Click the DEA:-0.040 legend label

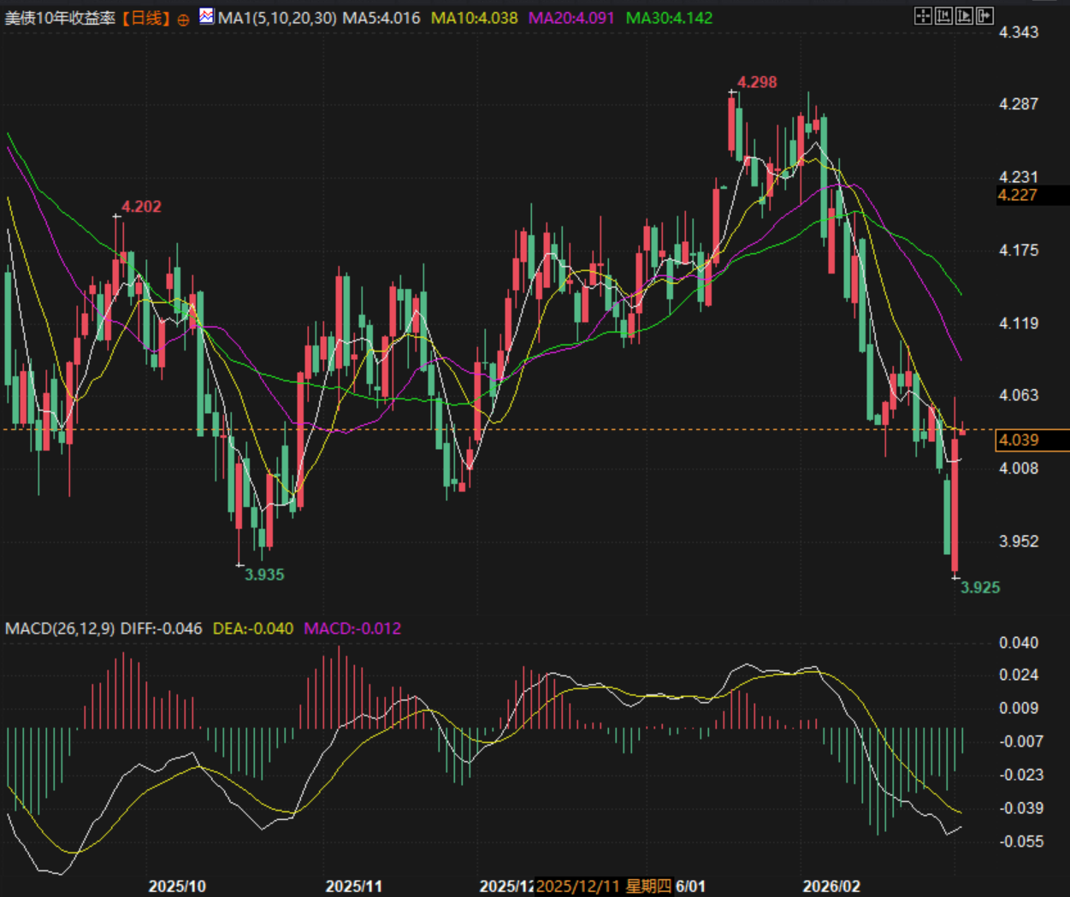coord(253,628)
